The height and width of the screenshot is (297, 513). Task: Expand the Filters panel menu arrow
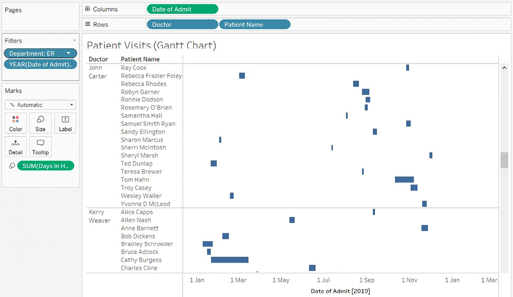[74, 41]
